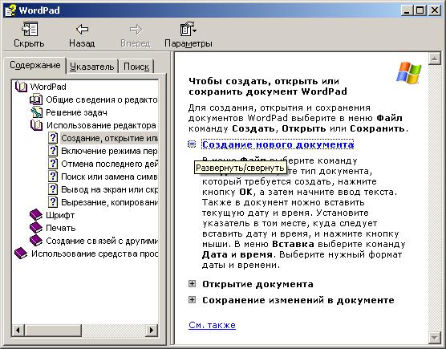Open Поиск или замена символов topic
This screenshot has height=349, width=446.
109,177
